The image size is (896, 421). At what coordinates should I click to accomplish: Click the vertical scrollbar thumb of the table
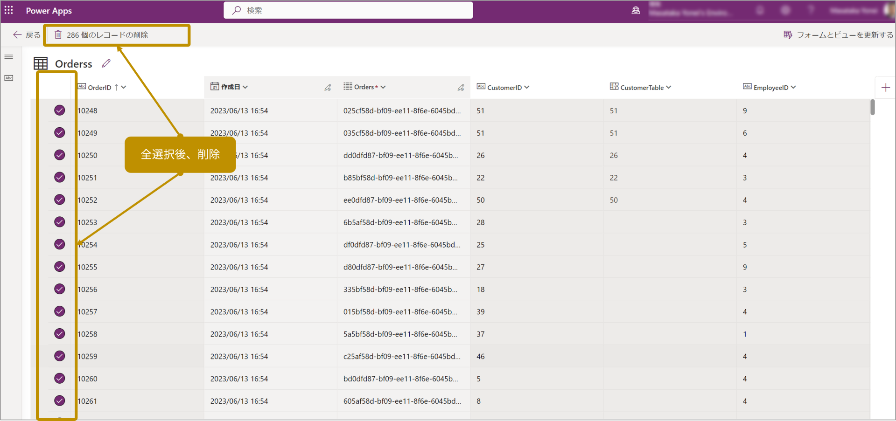point(873,107)
